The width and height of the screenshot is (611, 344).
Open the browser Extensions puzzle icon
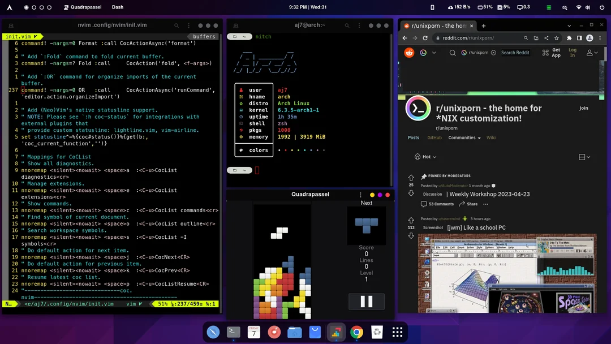[570, 38]
